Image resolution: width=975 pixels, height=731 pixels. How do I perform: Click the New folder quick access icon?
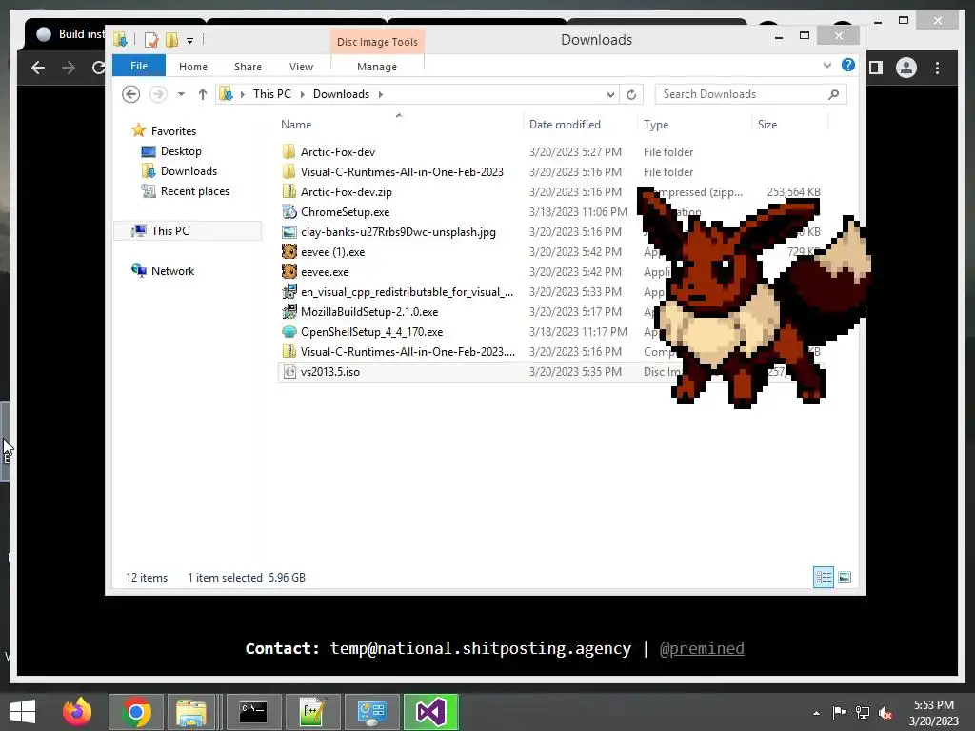click(x=171, y=40)
